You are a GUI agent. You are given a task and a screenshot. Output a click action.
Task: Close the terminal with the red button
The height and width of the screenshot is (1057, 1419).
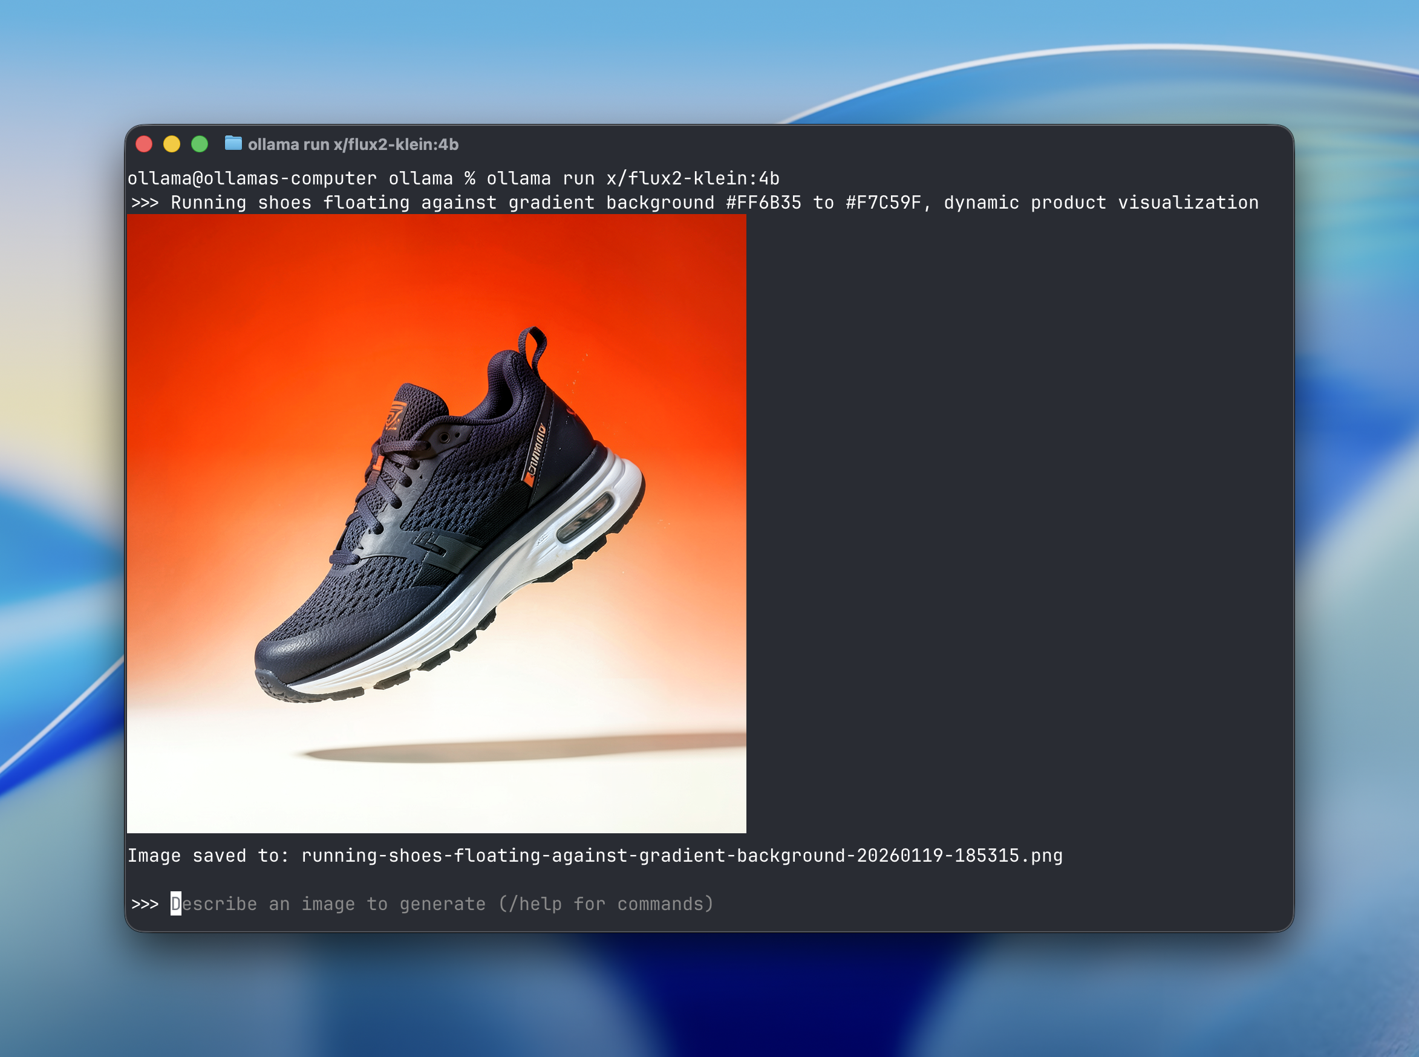(144, 144)
